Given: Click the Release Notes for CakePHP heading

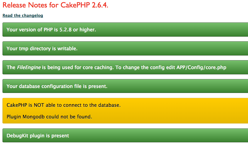Looking at the screenshot, I should [x=55, y=5].
